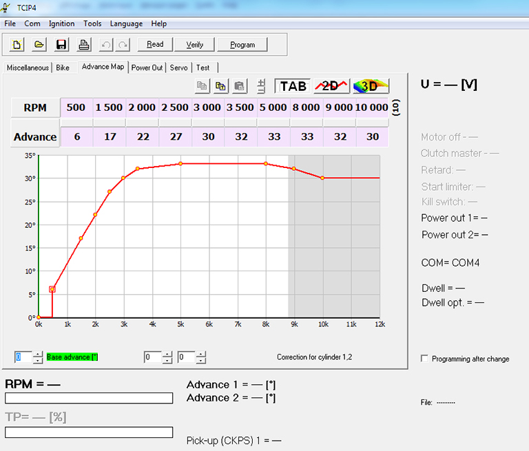The width and height of the screenshot is (529, 451).
Task: Save the map with the floppy icon
Action: coord(61,45)
